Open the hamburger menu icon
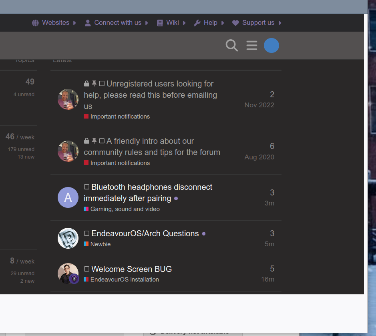The height and width of the screenshot is (336, 376). (x=252, y=45)
